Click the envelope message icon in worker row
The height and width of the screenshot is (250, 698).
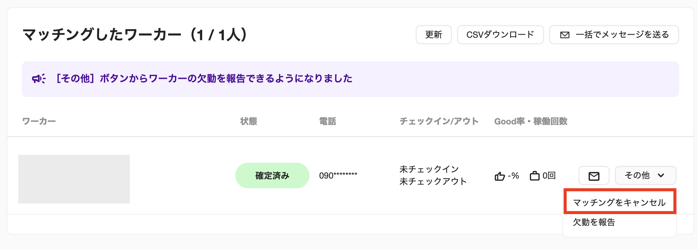[x=594, y=176]
